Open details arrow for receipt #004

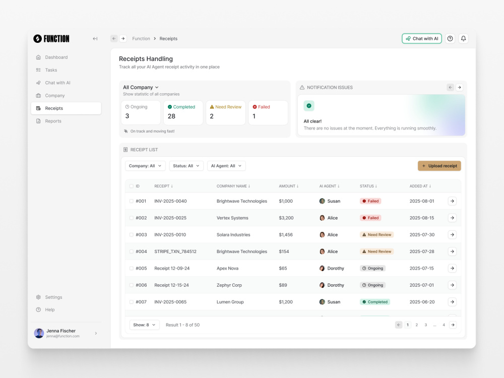coord(452,251)
